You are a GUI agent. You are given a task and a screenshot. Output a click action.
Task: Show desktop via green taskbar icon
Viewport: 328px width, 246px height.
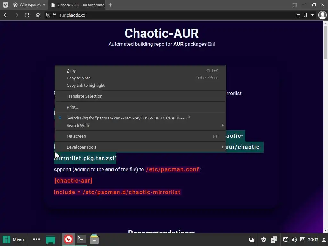click(51, 240)
